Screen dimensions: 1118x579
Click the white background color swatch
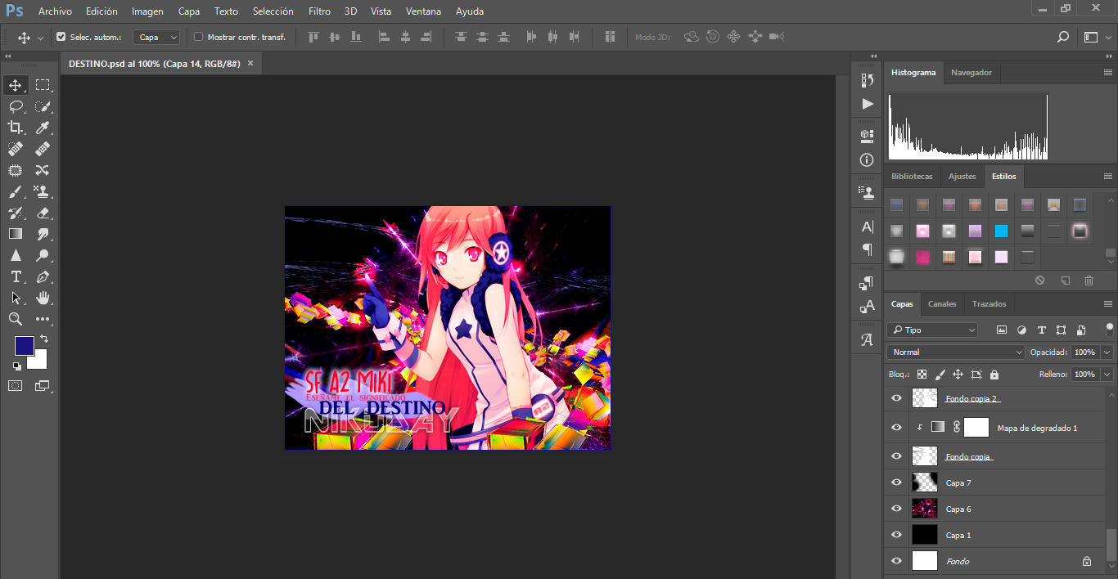(x=39, y=361)
